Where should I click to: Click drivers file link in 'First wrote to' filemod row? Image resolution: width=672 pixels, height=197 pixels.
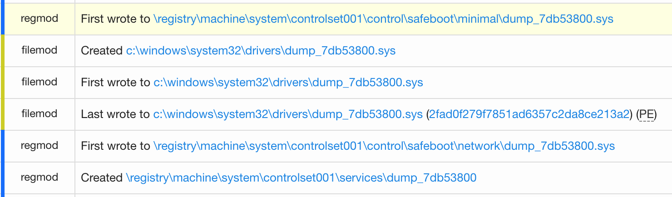pos(288,83)
